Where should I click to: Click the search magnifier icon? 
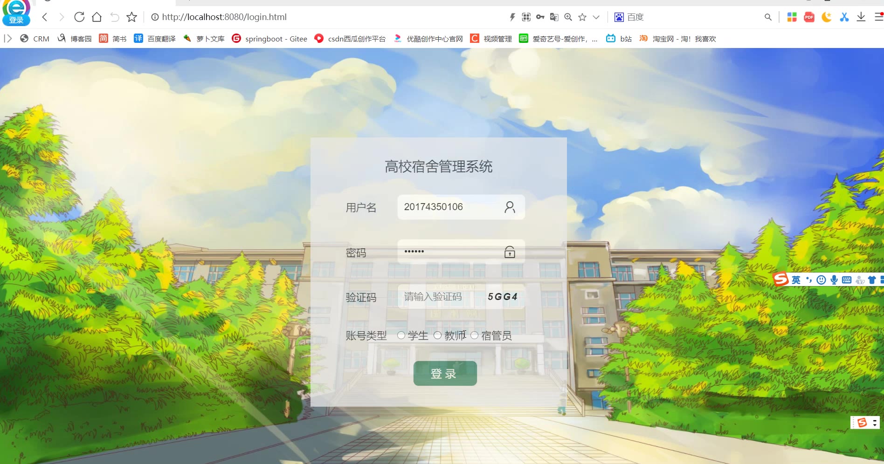tap(768, 17)
